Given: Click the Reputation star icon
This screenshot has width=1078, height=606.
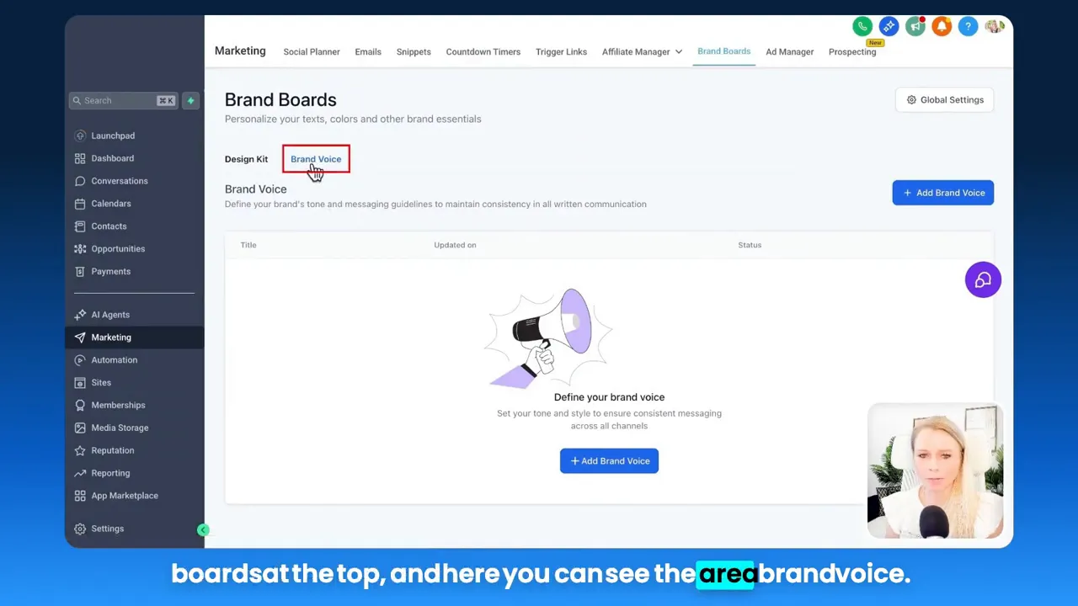Looking at the screenshot, I should [80, 451].
